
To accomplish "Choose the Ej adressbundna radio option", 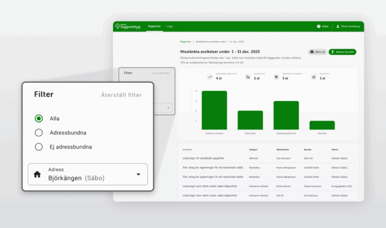I will (x=39, y=147).
